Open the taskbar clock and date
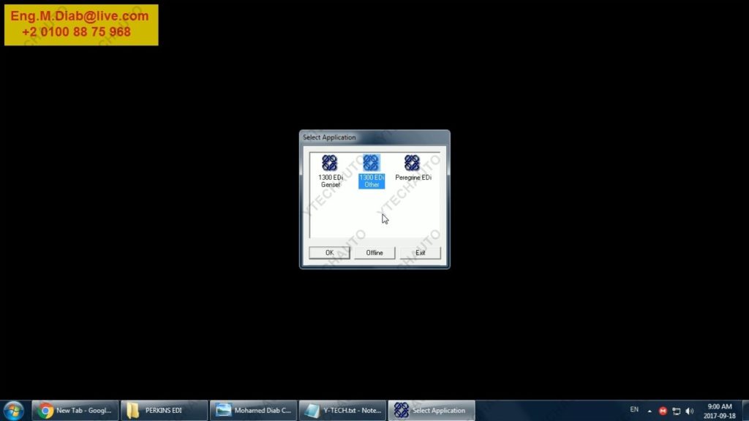 pyautogui.click(x=720, y=411)
